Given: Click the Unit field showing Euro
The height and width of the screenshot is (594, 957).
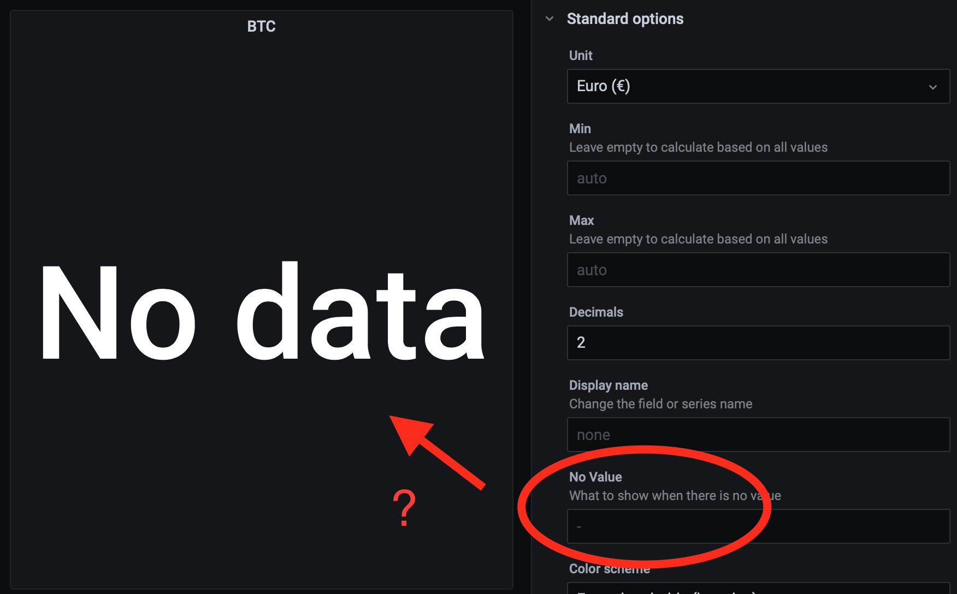Looking at the screenshot, I should (758, 86).
